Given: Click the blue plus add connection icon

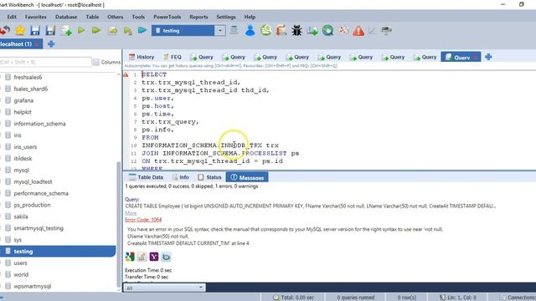Looking at the screenshot, I should (51, 44).
